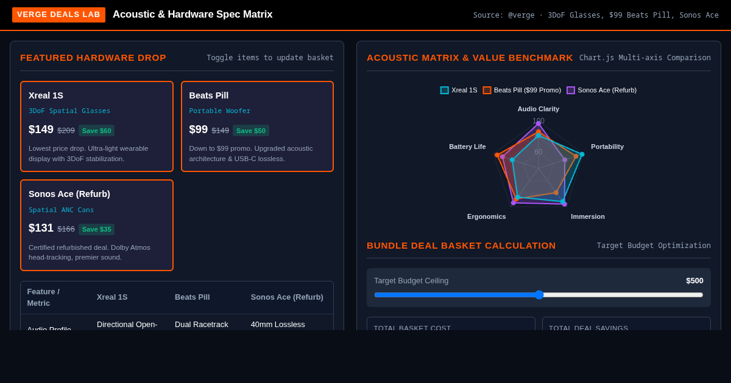Click the Portability radar axis label
731x383 pixels.
(607, 147)
